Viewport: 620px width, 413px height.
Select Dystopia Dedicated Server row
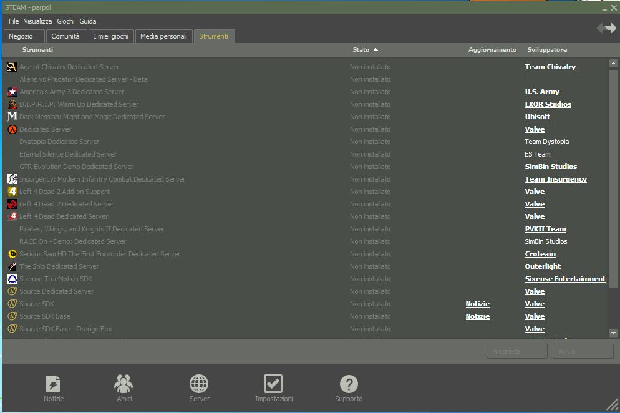tap(304, 142)
